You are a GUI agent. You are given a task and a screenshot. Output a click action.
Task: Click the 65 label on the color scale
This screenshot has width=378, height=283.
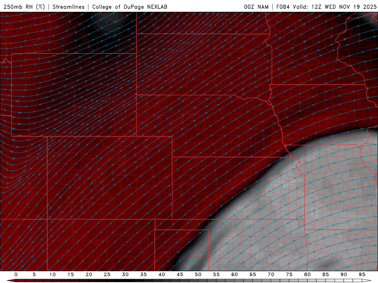[x=253, y=275]
